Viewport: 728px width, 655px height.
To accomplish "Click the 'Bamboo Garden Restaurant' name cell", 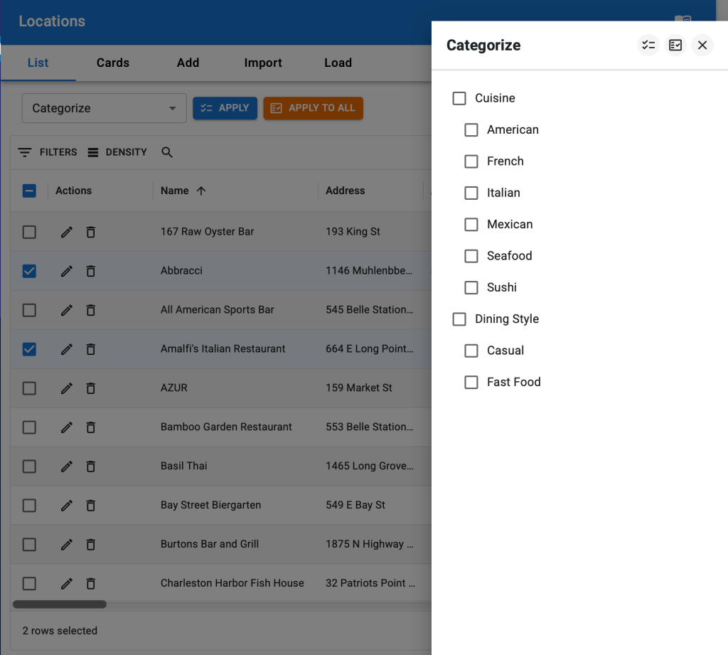I will click(226, 427).
